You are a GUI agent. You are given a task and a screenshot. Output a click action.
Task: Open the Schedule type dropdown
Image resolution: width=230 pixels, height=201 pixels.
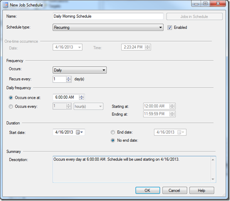pyautogui.click(x=108, y=27)
